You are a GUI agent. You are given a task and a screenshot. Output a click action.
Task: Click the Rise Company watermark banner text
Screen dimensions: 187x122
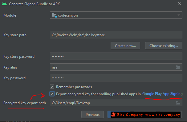(148, 115)
